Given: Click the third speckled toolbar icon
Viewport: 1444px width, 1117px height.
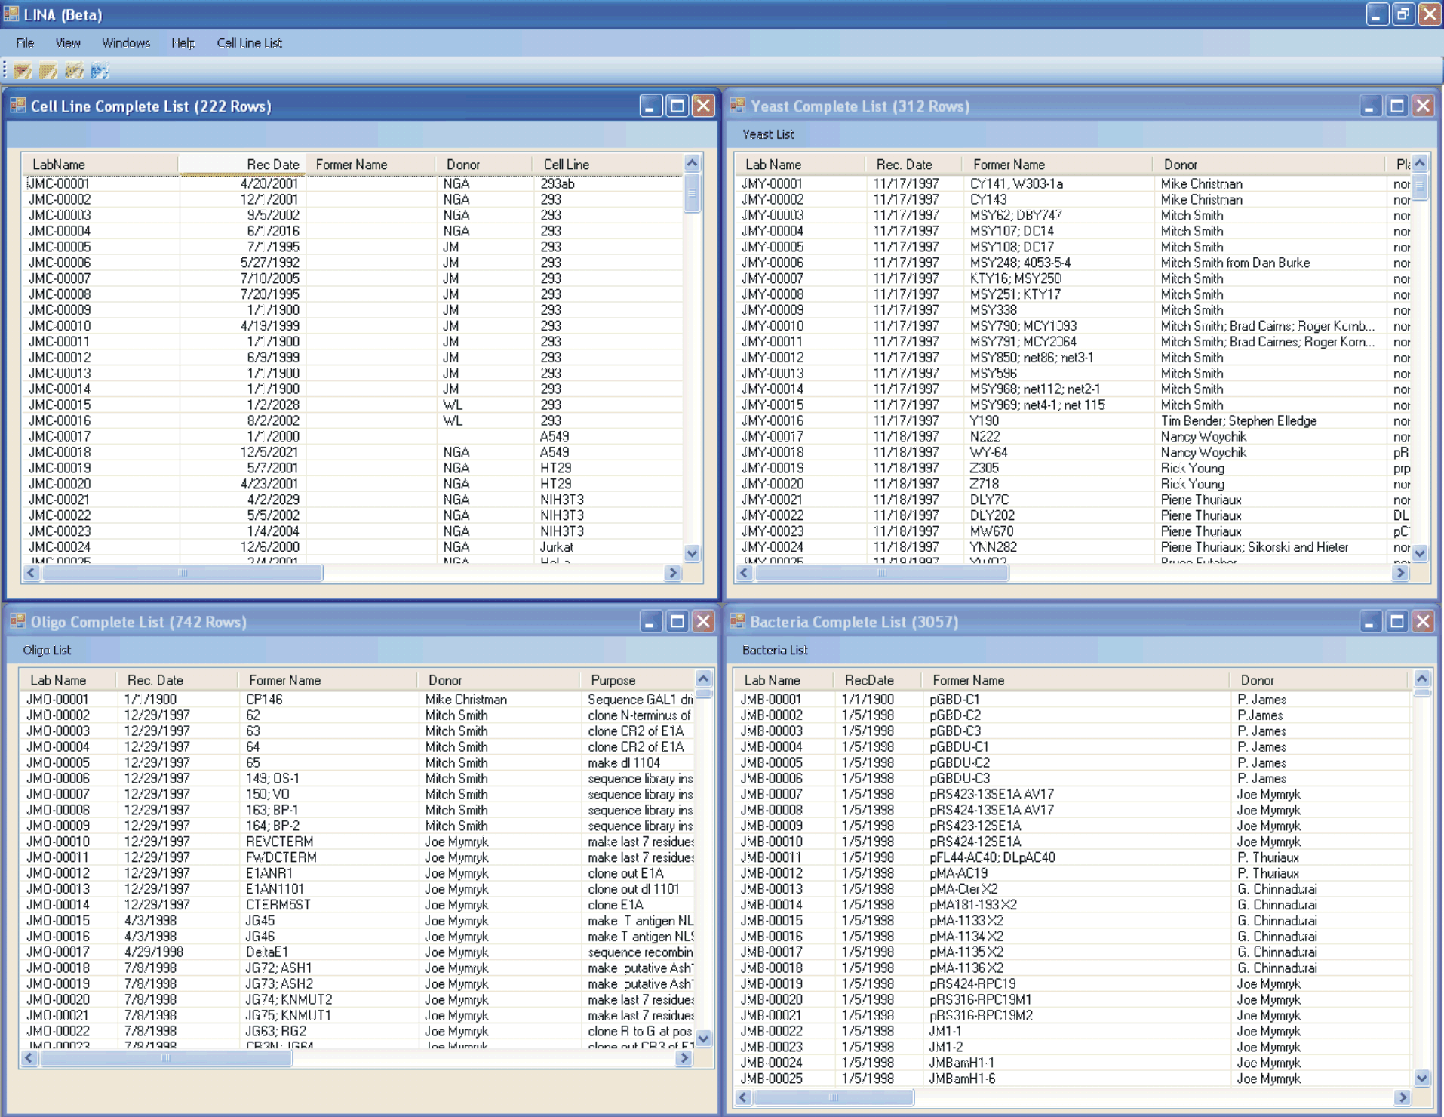Looking at the screenshot, I should pyautogui.click(x=74, y=71).
